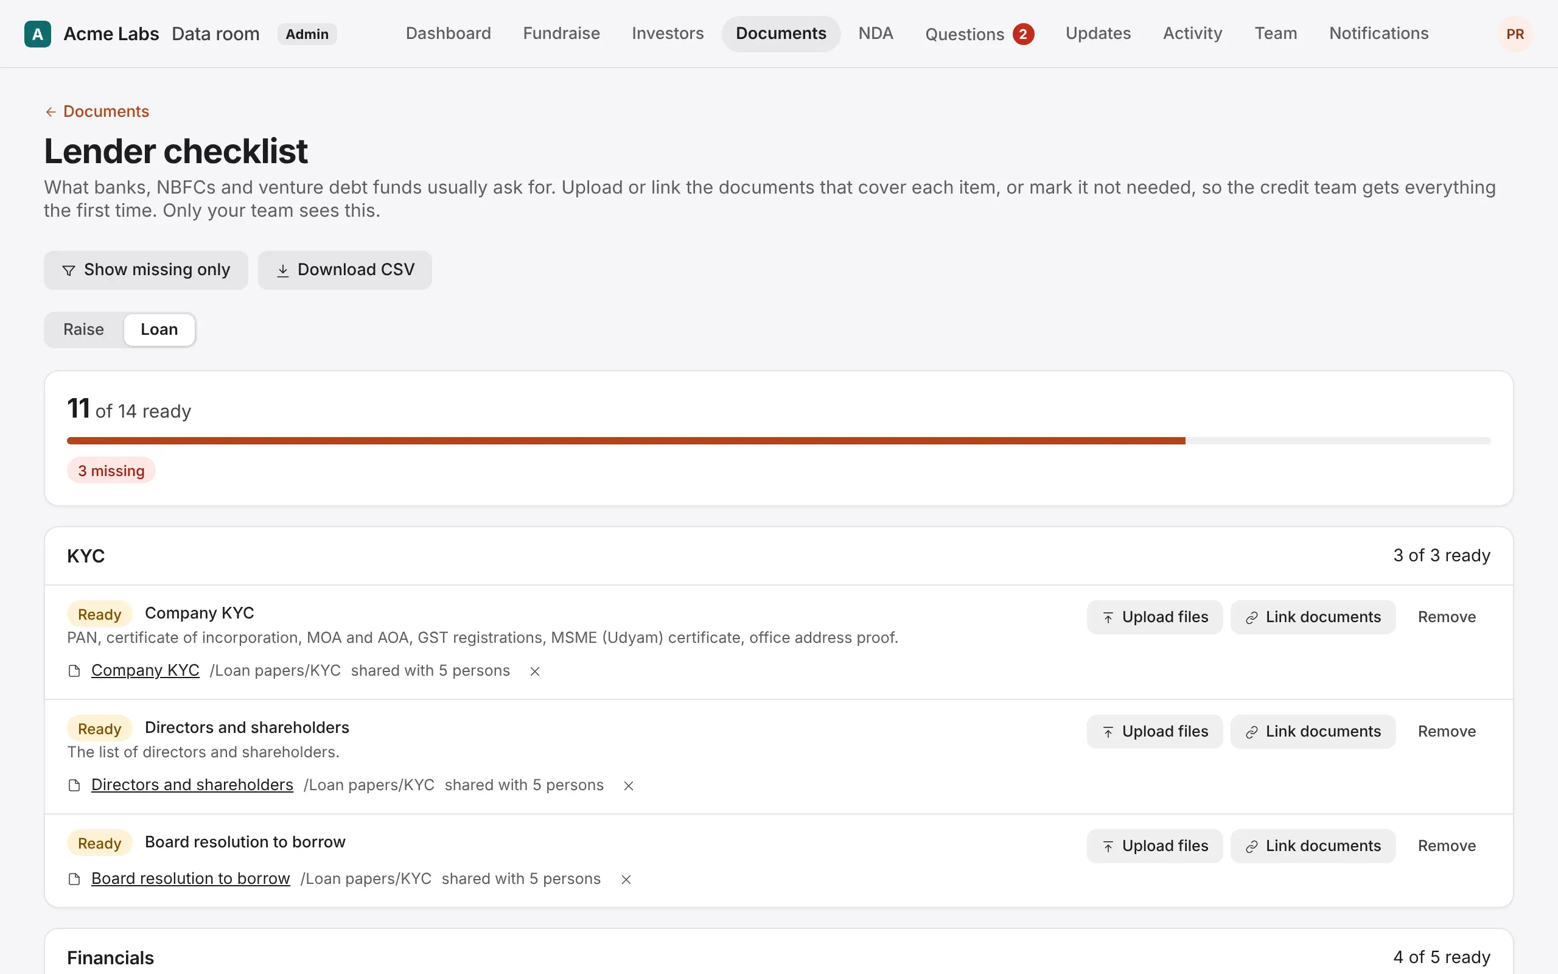1558x974 pixels.
Task: Open the Directors and shareholders document link
Action: (x=192, y=785)
